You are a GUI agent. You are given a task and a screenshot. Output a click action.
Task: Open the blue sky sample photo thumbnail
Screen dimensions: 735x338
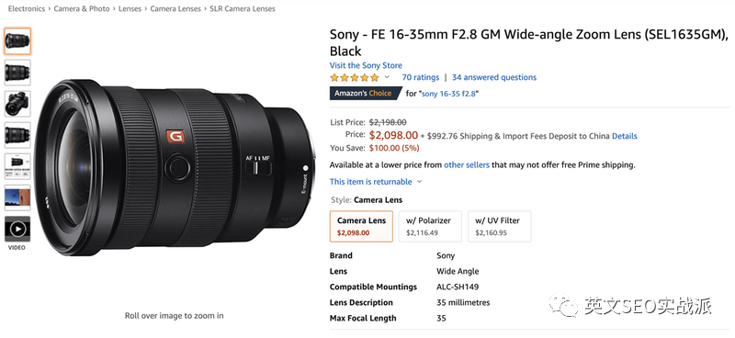(x=17, y=197)
